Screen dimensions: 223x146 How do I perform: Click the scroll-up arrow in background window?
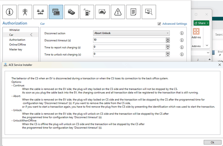210,60
